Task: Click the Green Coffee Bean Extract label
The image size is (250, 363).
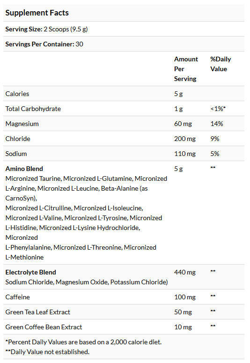Action: (x=44, y=327)
